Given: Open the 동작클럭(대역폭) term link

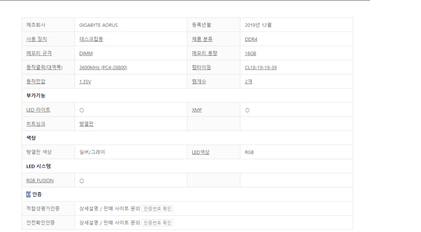Looking at the screenshot, I should (x=44, y=68).
